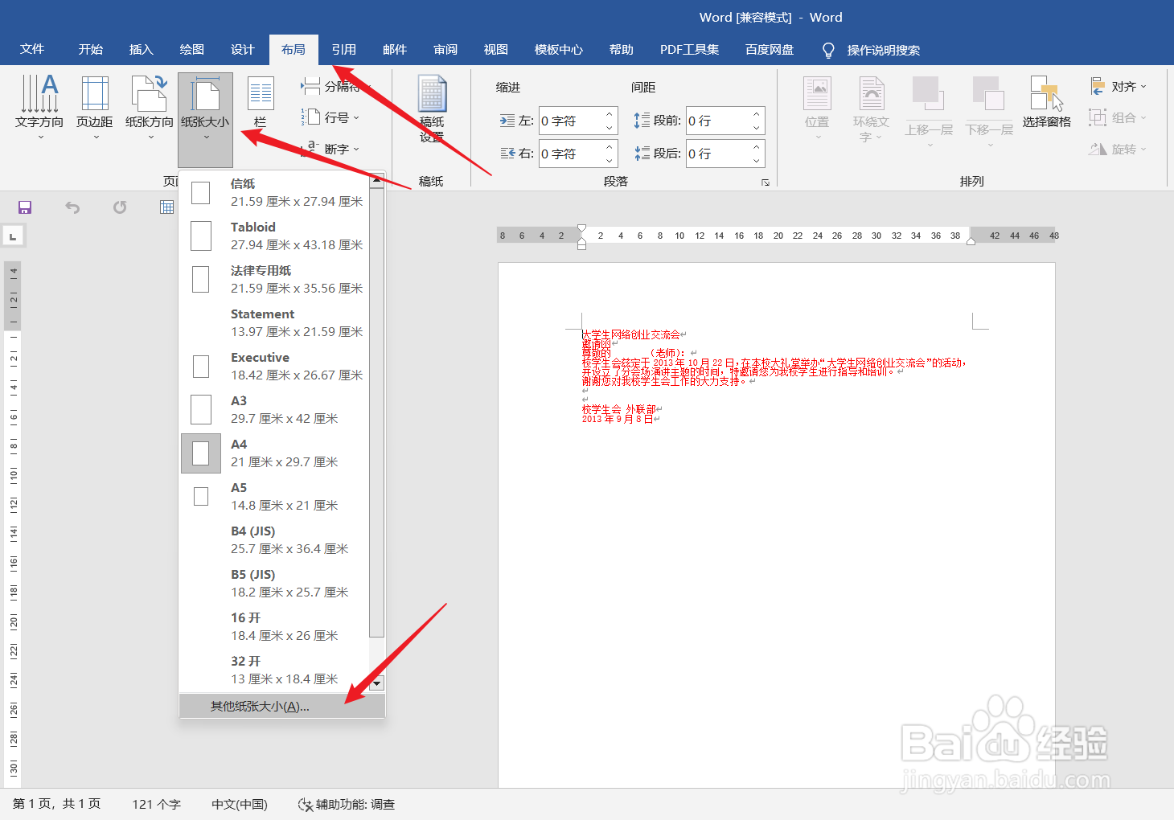The height and width of the screenshot is (820, 1174).
Task: Toggle the Paper Size (纸张大小) button
Action: 206,119
